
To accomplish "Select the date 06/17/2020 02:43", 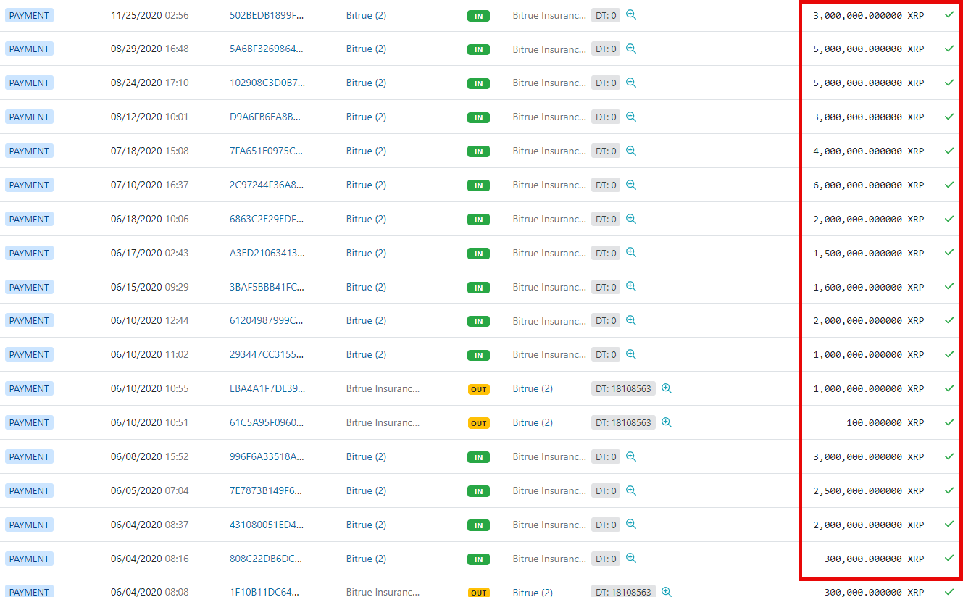I will coord(150,254).
